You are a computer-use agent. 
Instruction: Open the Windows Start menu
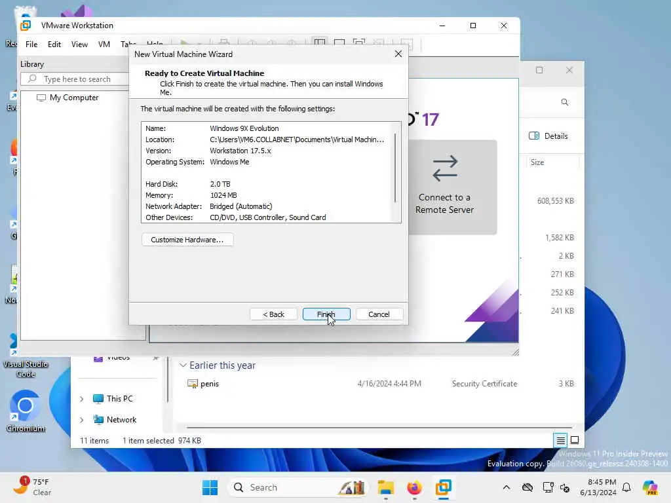[210, 487]
